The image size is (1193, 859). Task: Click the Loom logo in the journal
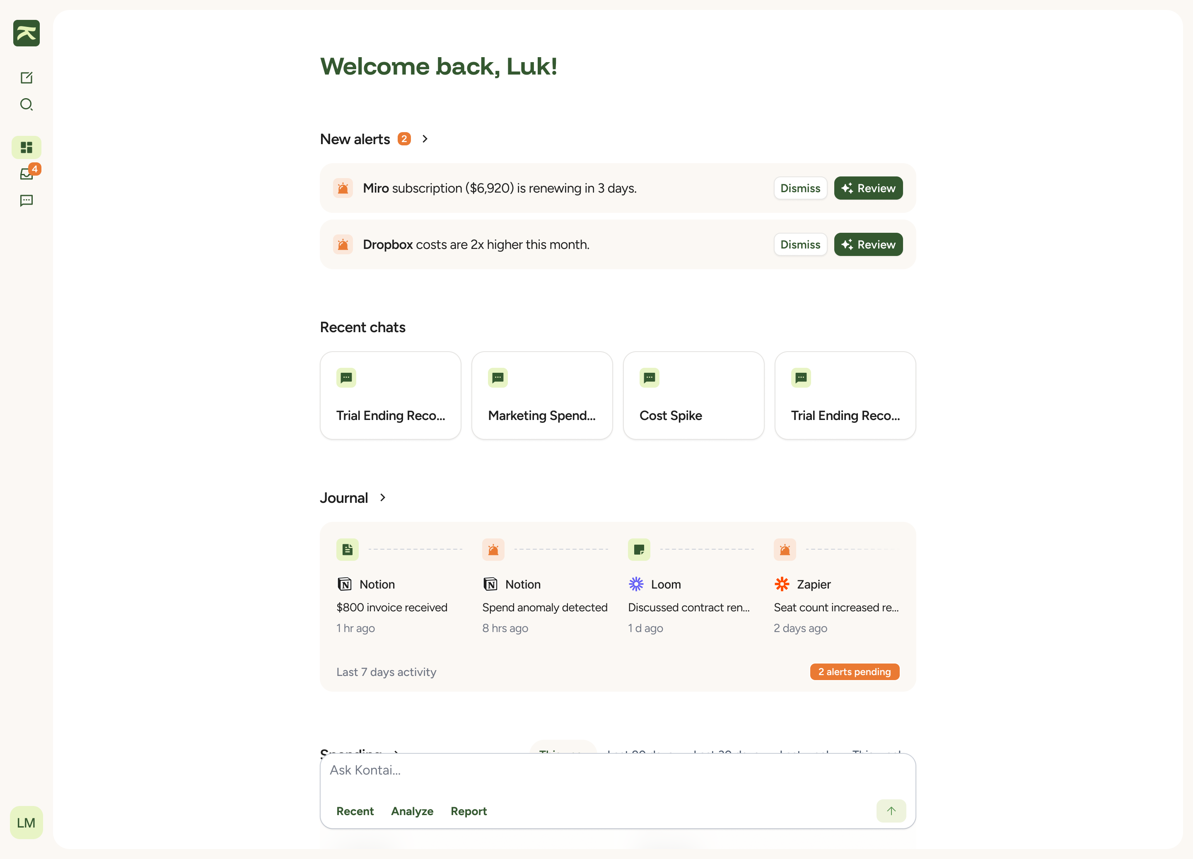click(x=636, y=584)
